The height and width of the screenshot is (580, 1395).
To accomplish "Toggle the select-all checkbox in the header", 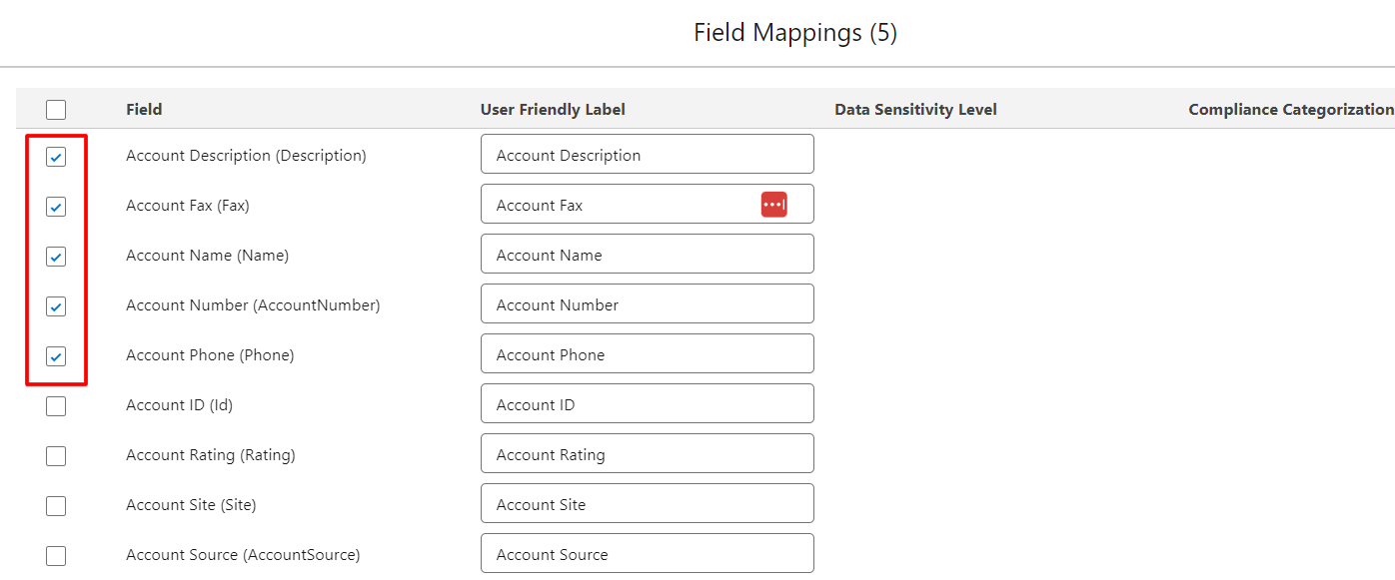I will coord(56,110).
